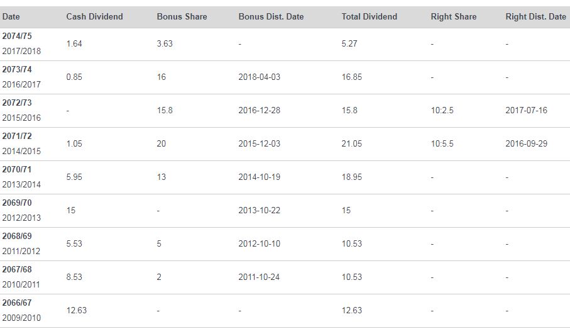Click the right share ratio 10:2.5

tap(442, 111)
